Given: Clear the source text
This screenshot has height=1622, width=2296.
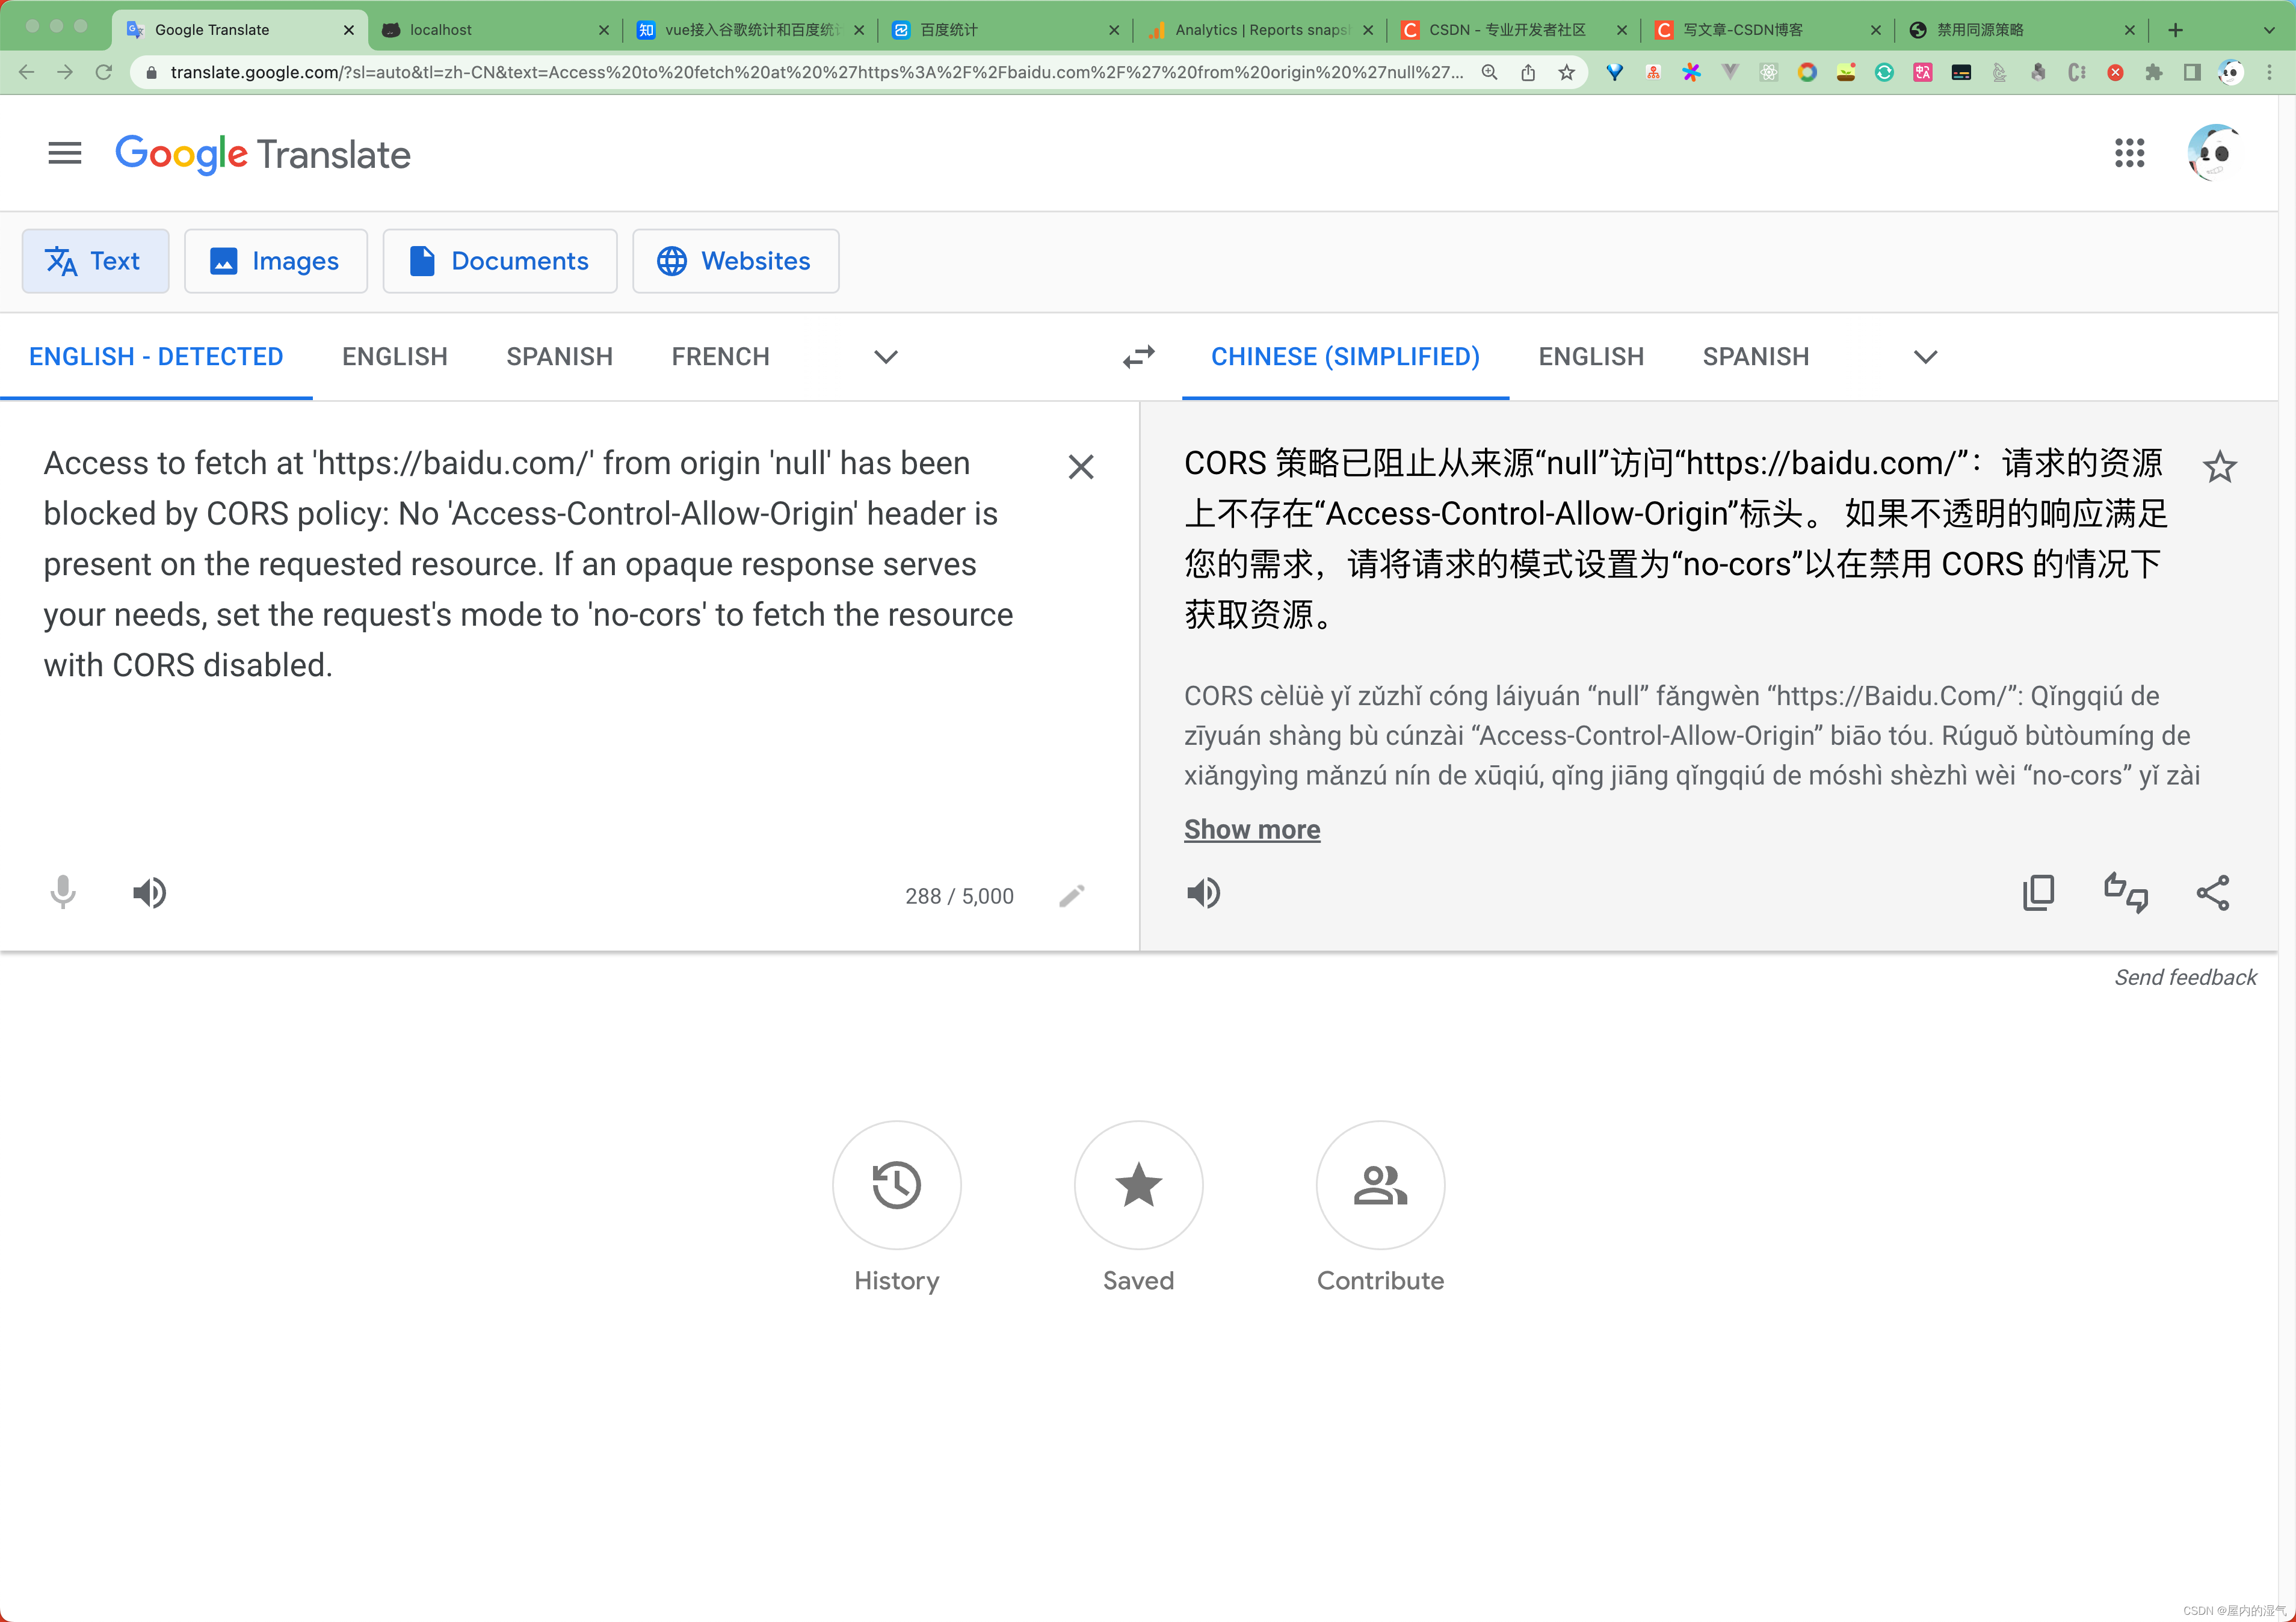Looking at the screenshot, I should [1080, 467].
